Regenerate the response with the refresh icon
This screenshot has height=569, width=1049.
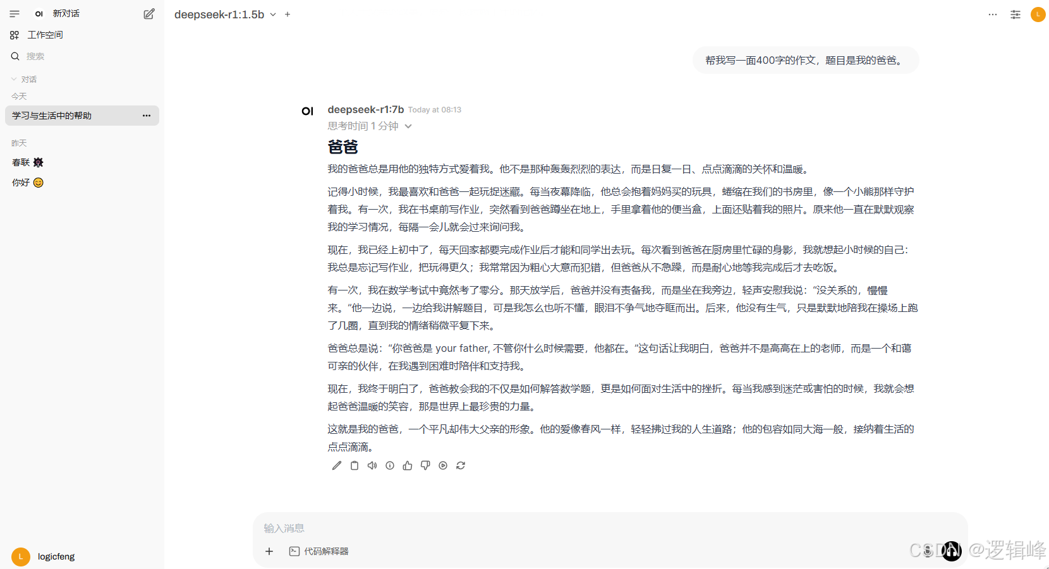[x=461, y=465]
